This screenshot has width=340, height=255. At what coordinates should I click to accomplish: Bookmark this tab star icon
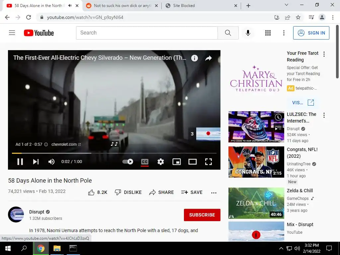[298, 17]
